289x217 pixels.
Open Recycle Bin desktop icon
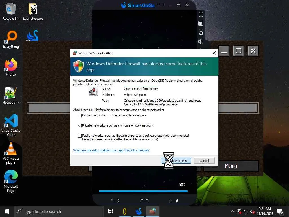pyautogui.click(x=11, y=12)
